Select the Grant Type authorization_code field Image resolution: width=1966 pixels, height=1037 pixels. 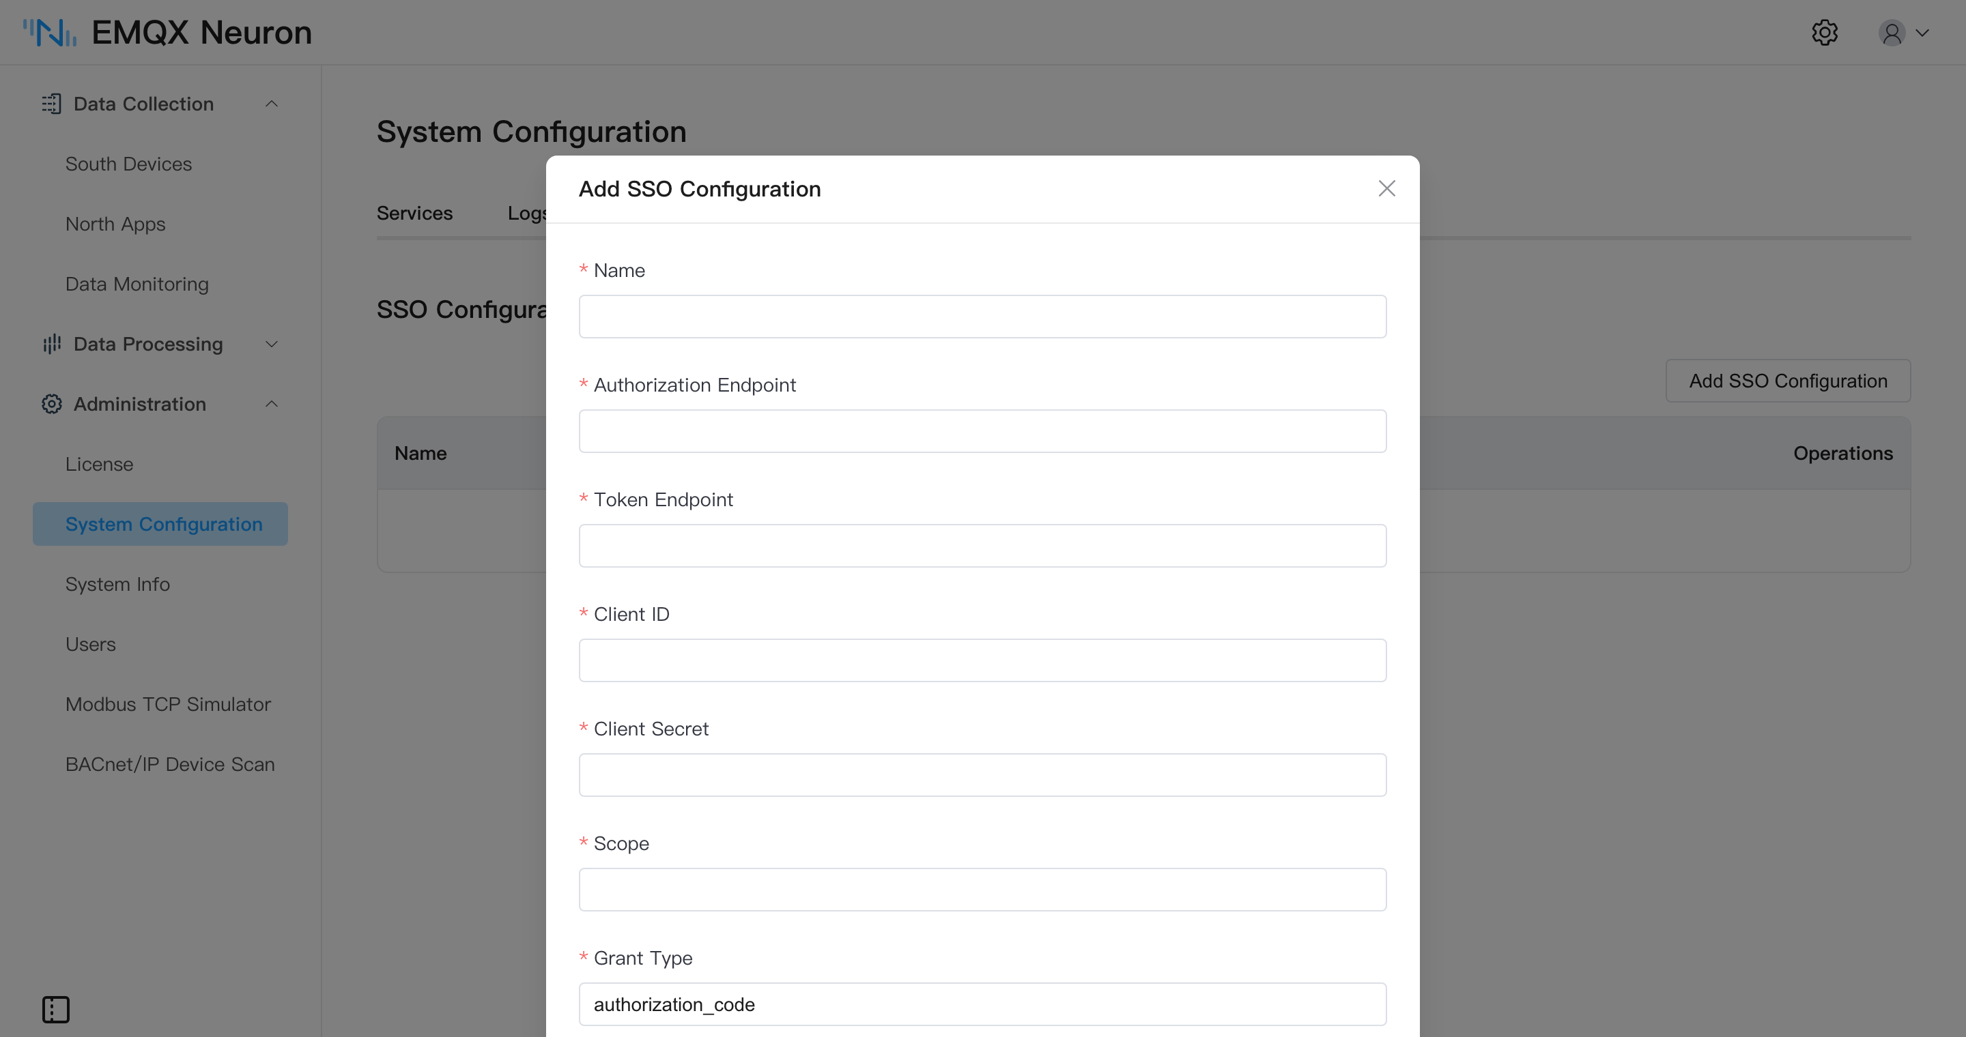click(982, 1004)
